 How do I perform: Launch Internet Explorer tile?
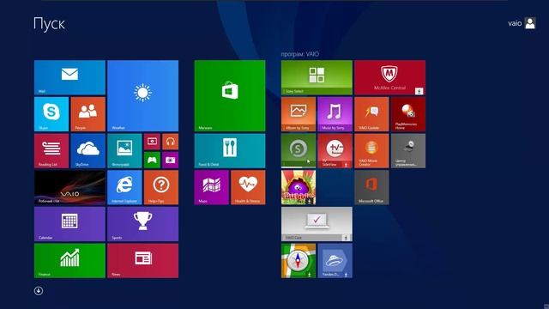(124, 187)
